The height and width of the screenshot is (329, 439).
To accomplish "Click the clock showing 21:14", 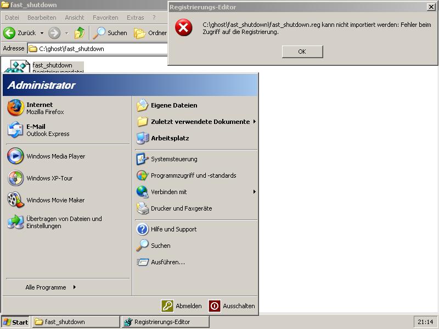I will pos(425,322).
